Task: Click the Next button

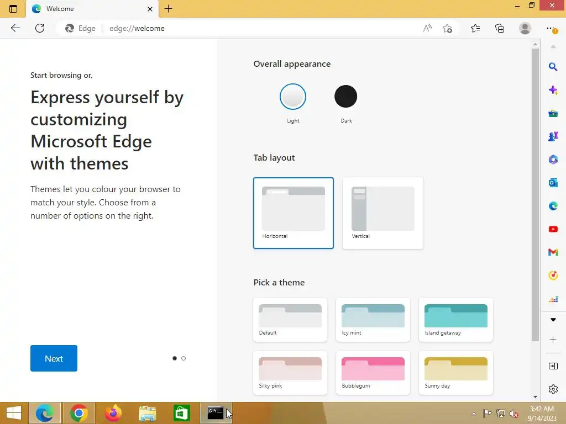Action: point(54,358)
